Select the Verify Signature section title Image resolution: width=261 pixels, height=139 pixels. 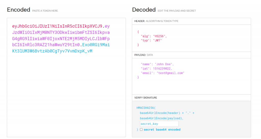pos(146,97)
